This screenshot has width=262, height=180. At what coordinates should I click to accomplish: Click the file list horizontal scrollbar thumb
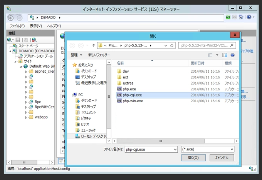(x=161, y=141)
